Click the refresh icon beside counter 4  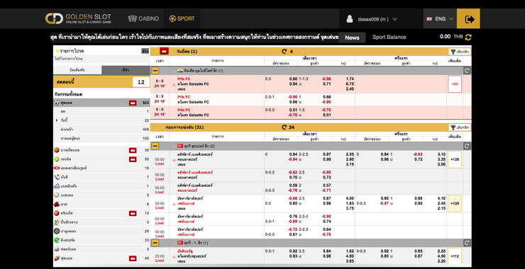click(x=284, y=52)
